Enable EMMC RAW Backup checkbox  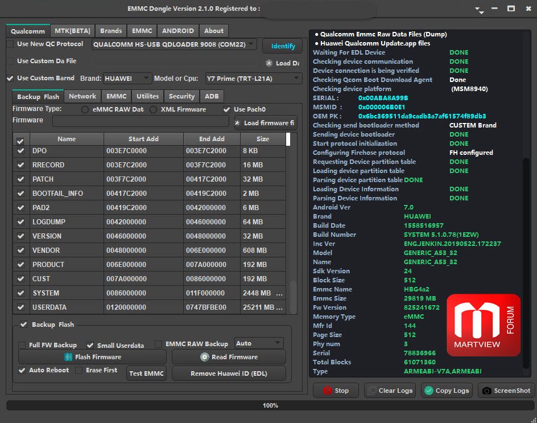click(159, 344)
